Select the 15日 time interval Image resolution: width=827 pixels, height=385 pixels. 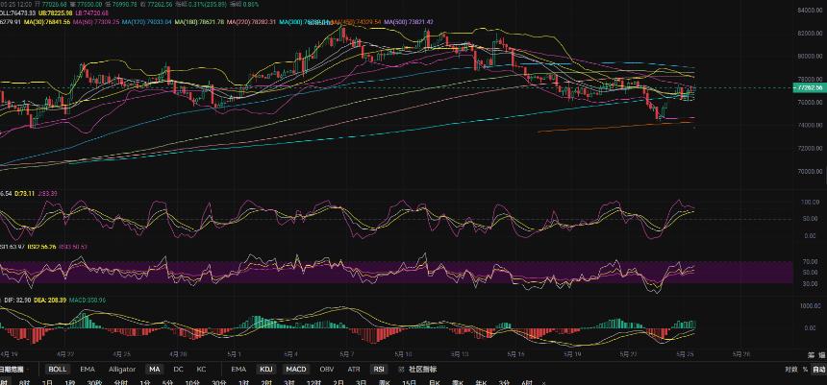pos(409,382)
